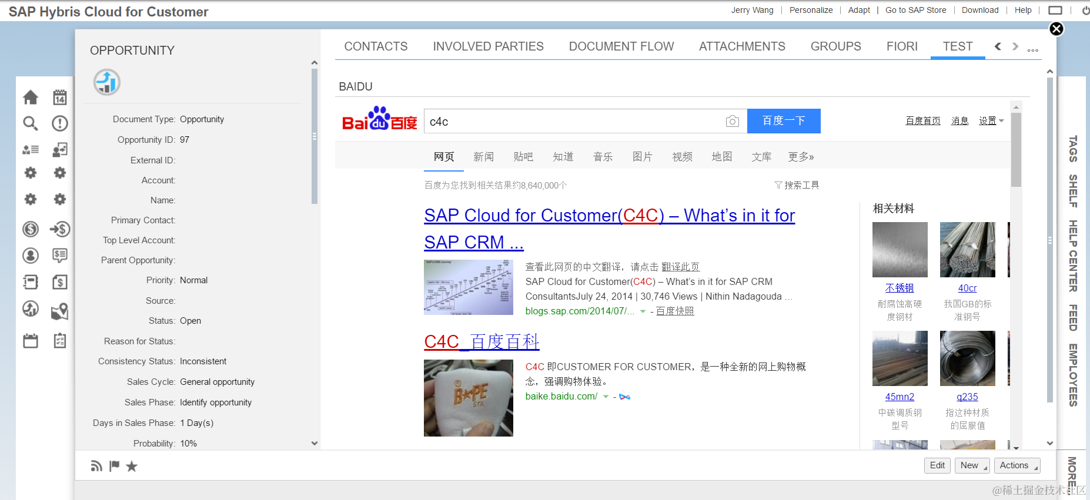Viewport: 1090px width, 500px height.
Task: Switch to the CONTACTS tab
Action: pyautogui.click(x=376, y=46)
